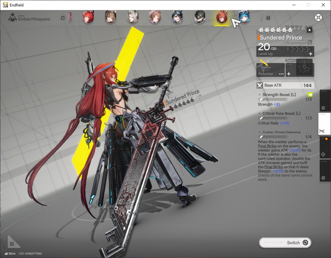Click the Q key previous-operator icon
331x258 pixels.
[63, 18]
